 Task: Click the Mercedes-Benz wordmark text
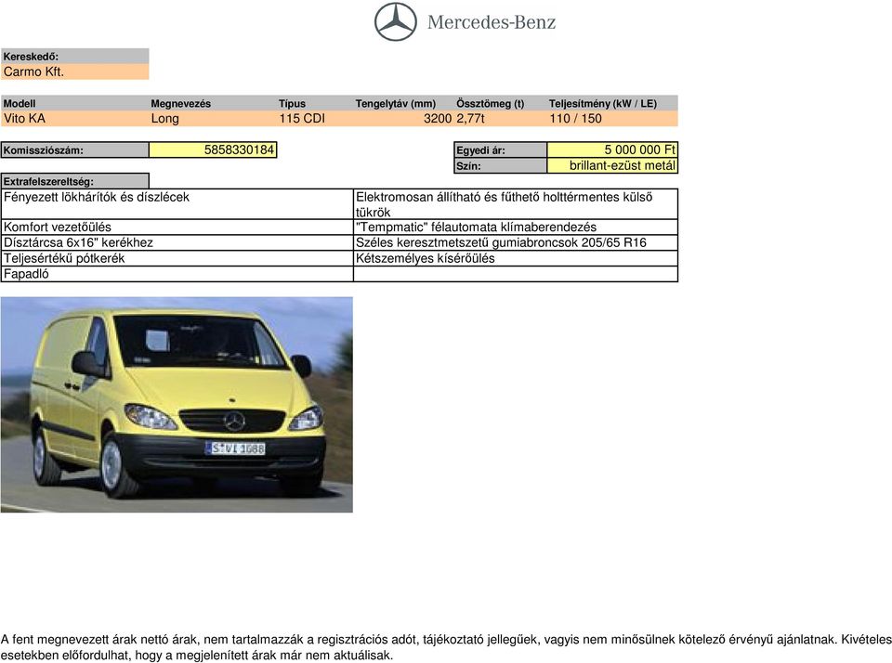coord(492,22)
